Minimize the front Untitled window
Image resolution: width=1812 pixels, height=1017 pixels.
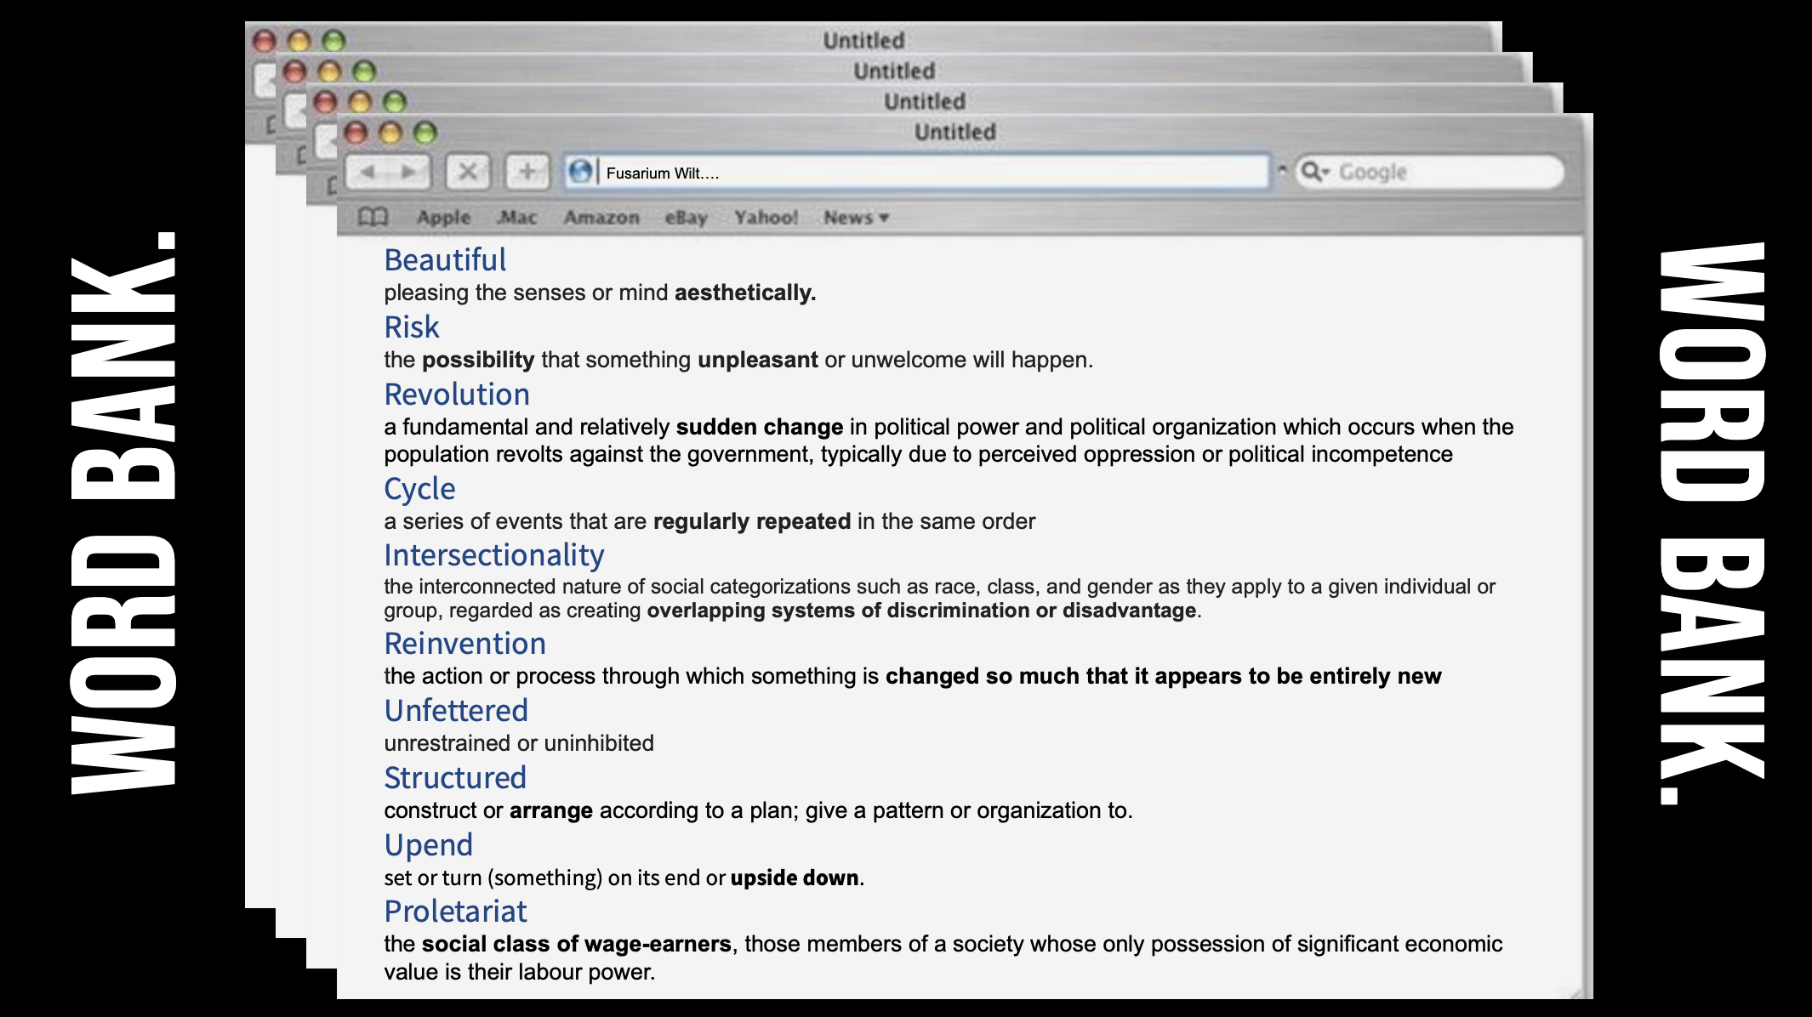[x=390, y=133]
